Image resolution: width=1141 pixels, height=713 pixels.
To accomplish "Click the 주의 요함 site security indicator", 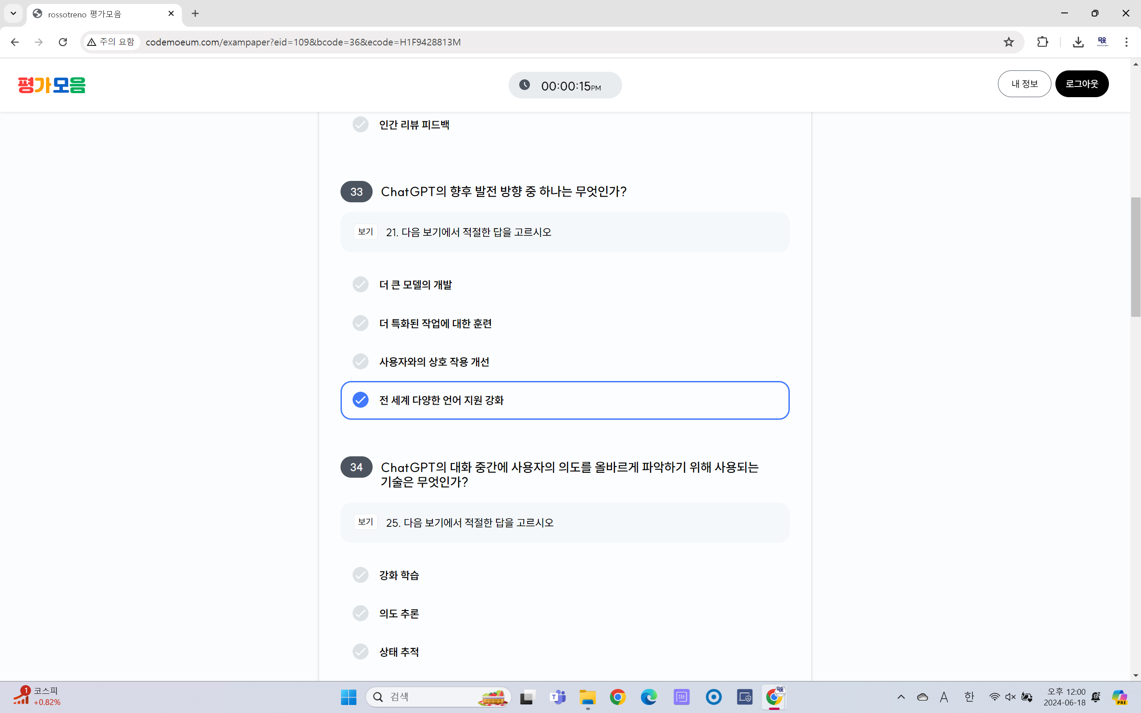I will click(111, 42).
